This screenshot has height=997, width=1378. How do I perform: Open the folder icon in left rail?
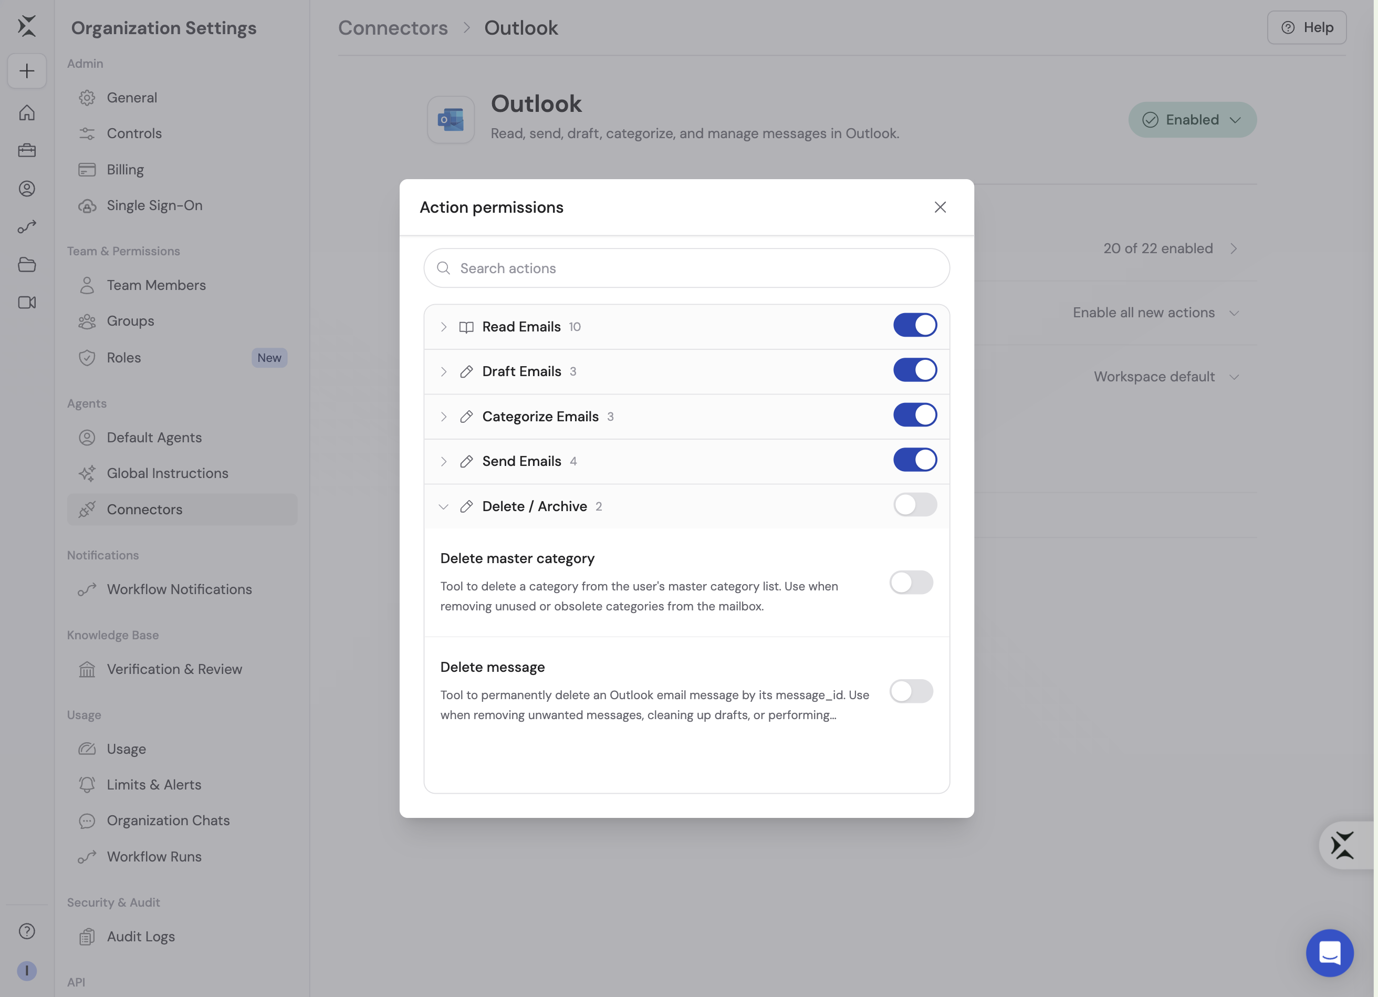[x=27, y=265]
